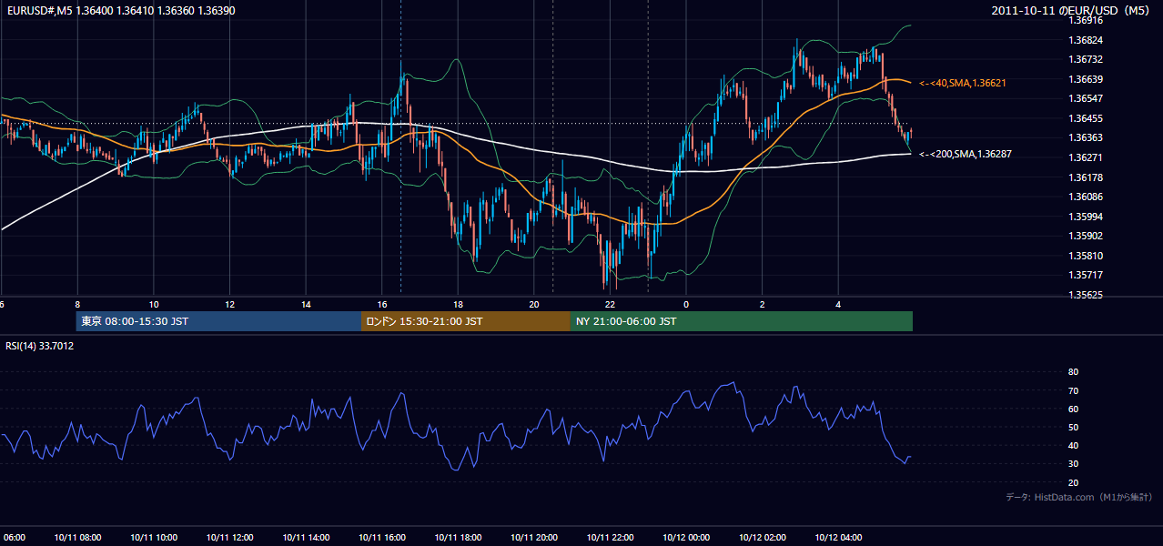The height and width of the screenshot is (546, 1163).
Task: Click the 2011-10-11 EUR/USD (M5) title
Action: tap(1072, 10)
